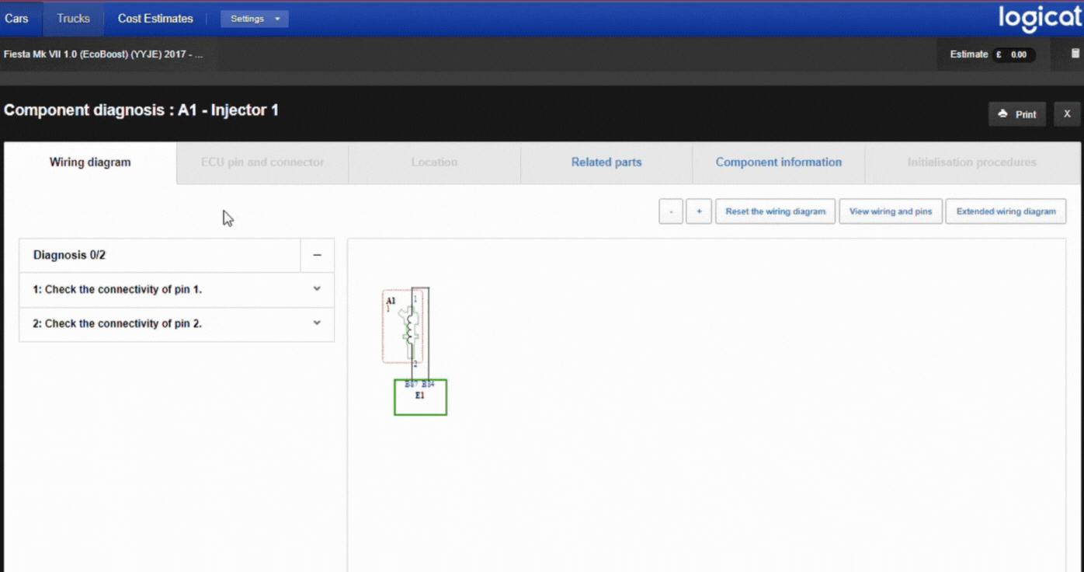Select the A1 injector symbol in the diagram

pos(407,326)
